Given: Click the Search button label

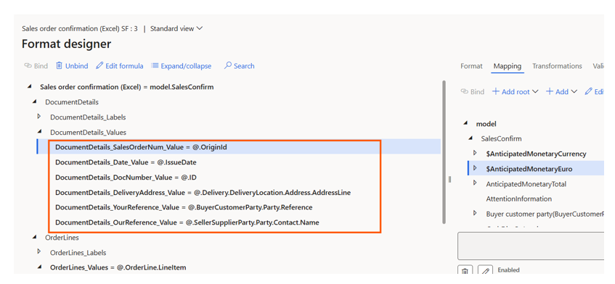Looking at the screenshot, I should tap(244, 66).
